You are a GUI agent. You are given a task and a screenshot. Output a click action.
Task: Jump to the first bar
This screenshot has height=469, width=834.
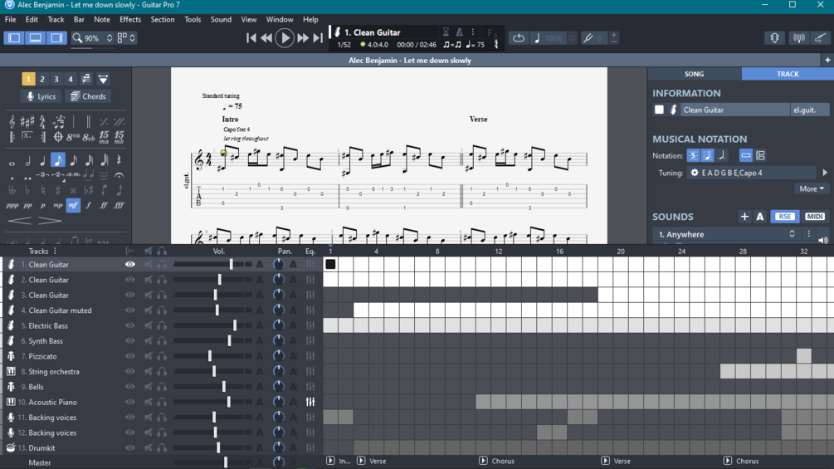coord(251,37)
